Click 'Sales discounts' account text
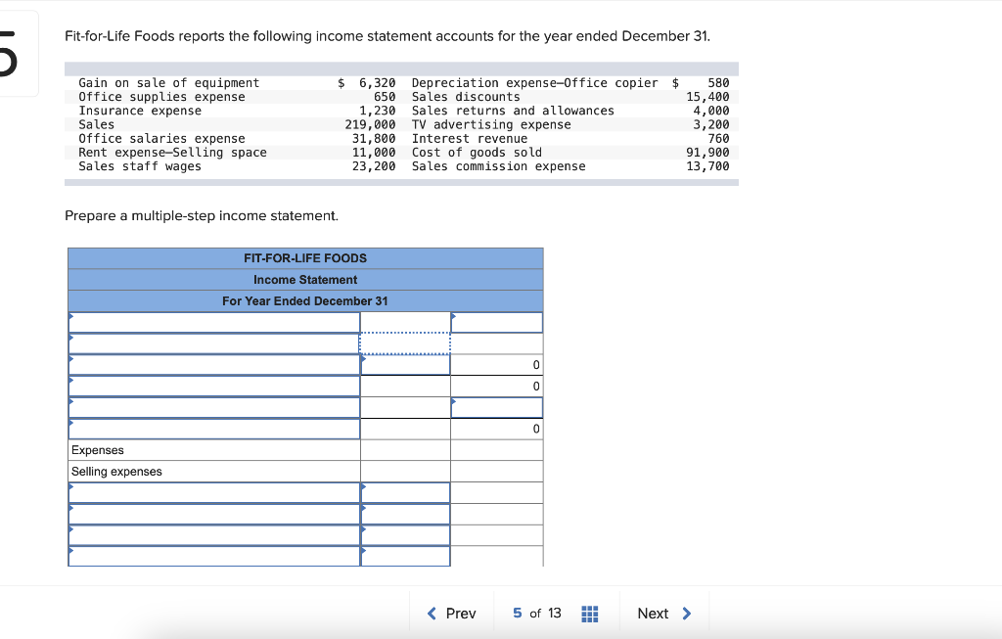The height and width of the screenshot is (639, 1002). (x=466, y=97)
